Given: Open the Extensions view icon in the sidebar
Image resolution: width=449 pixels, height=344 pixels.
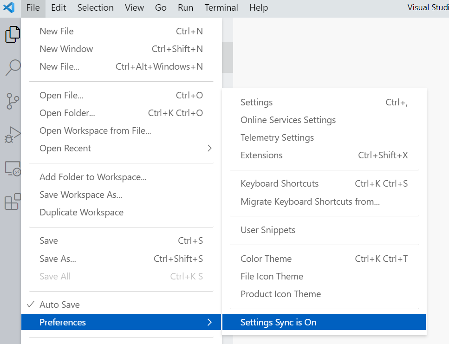Looking at the screenshot, I should click(13, 202).
